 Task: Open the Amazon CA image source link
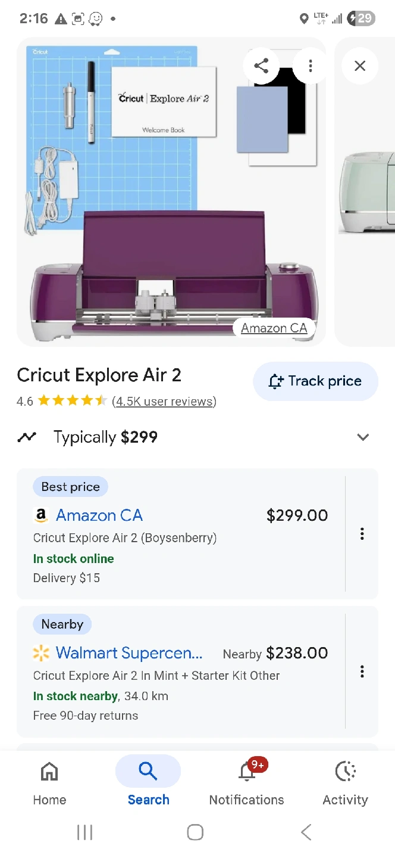pos(274,328)
